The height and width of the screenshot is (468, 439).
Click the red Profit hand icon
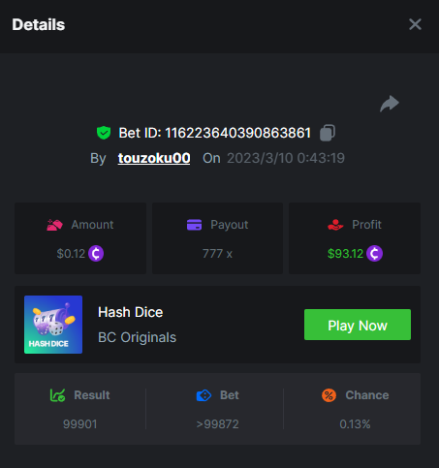tap(335, 225)
